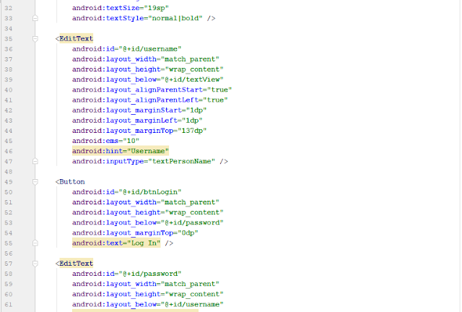Screen dimensions: 462x312
Task: Click android:layout_alignParentLeft="true" line
Action: pos(149,100)
